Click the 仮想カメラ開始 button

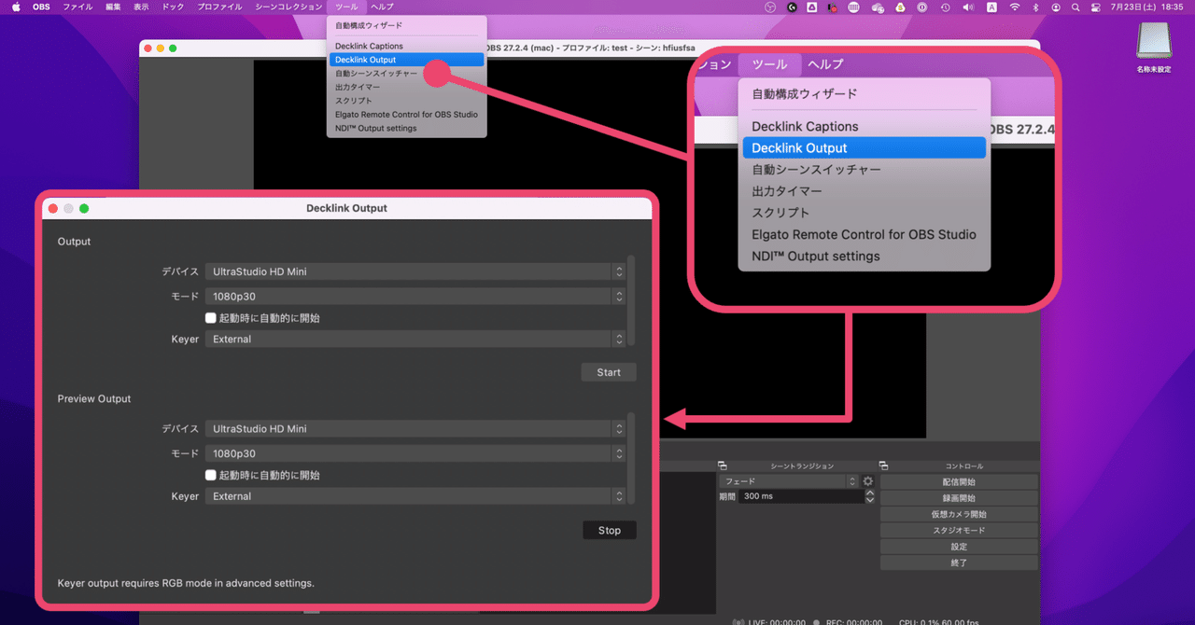[959, 514]
